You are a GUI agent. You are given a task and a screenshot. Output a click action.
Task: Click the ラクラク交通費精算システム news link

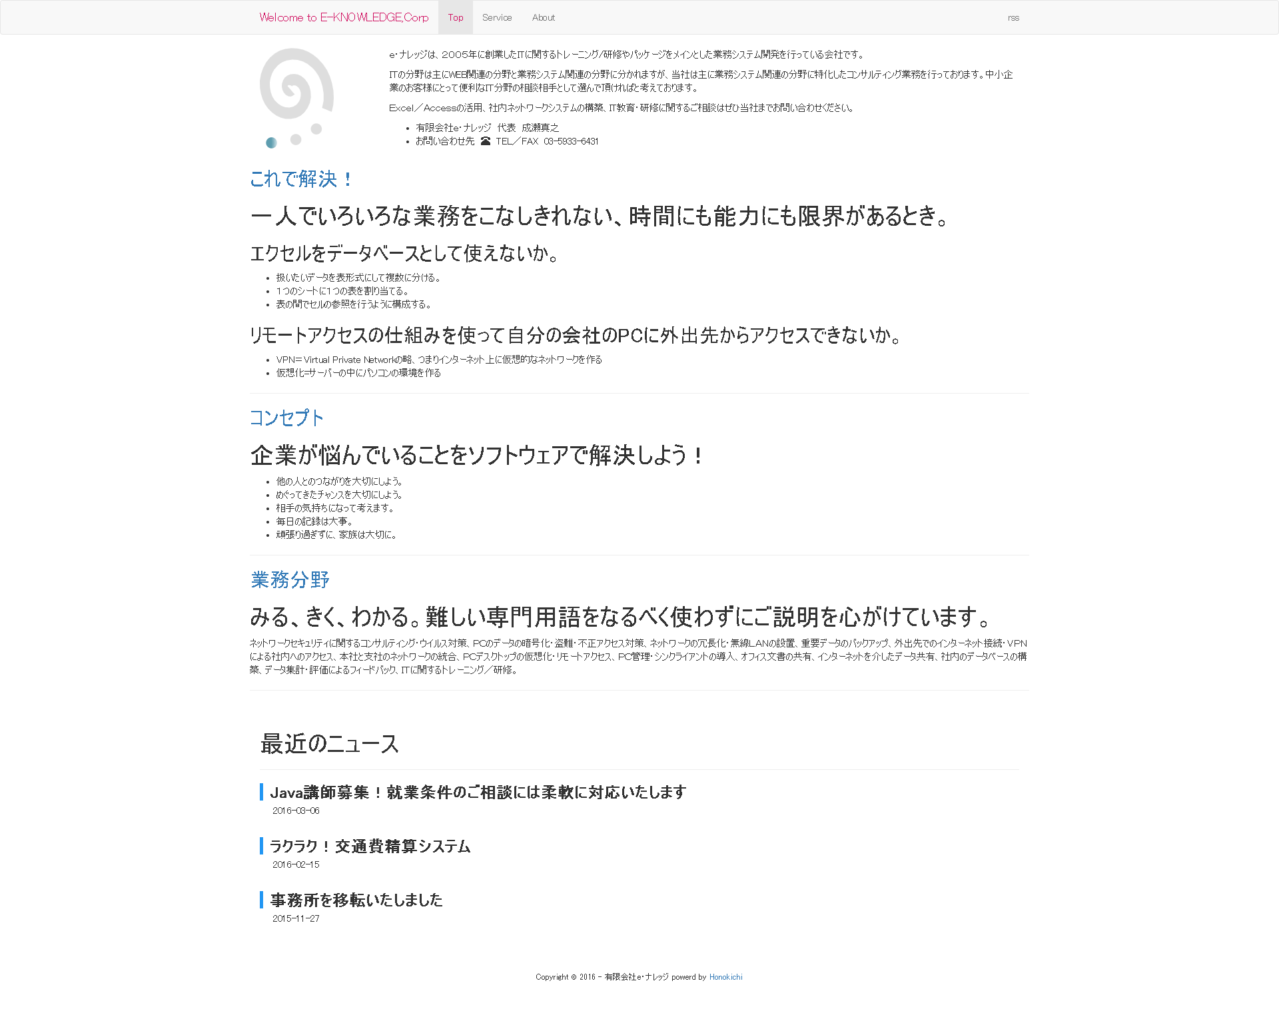(x=370, y=846)
